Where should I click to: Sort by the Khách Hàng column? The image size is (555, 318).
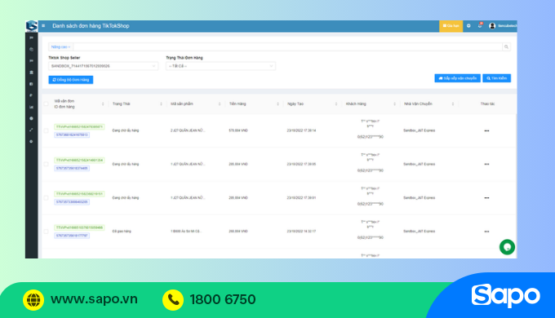(x=394, y=104)
